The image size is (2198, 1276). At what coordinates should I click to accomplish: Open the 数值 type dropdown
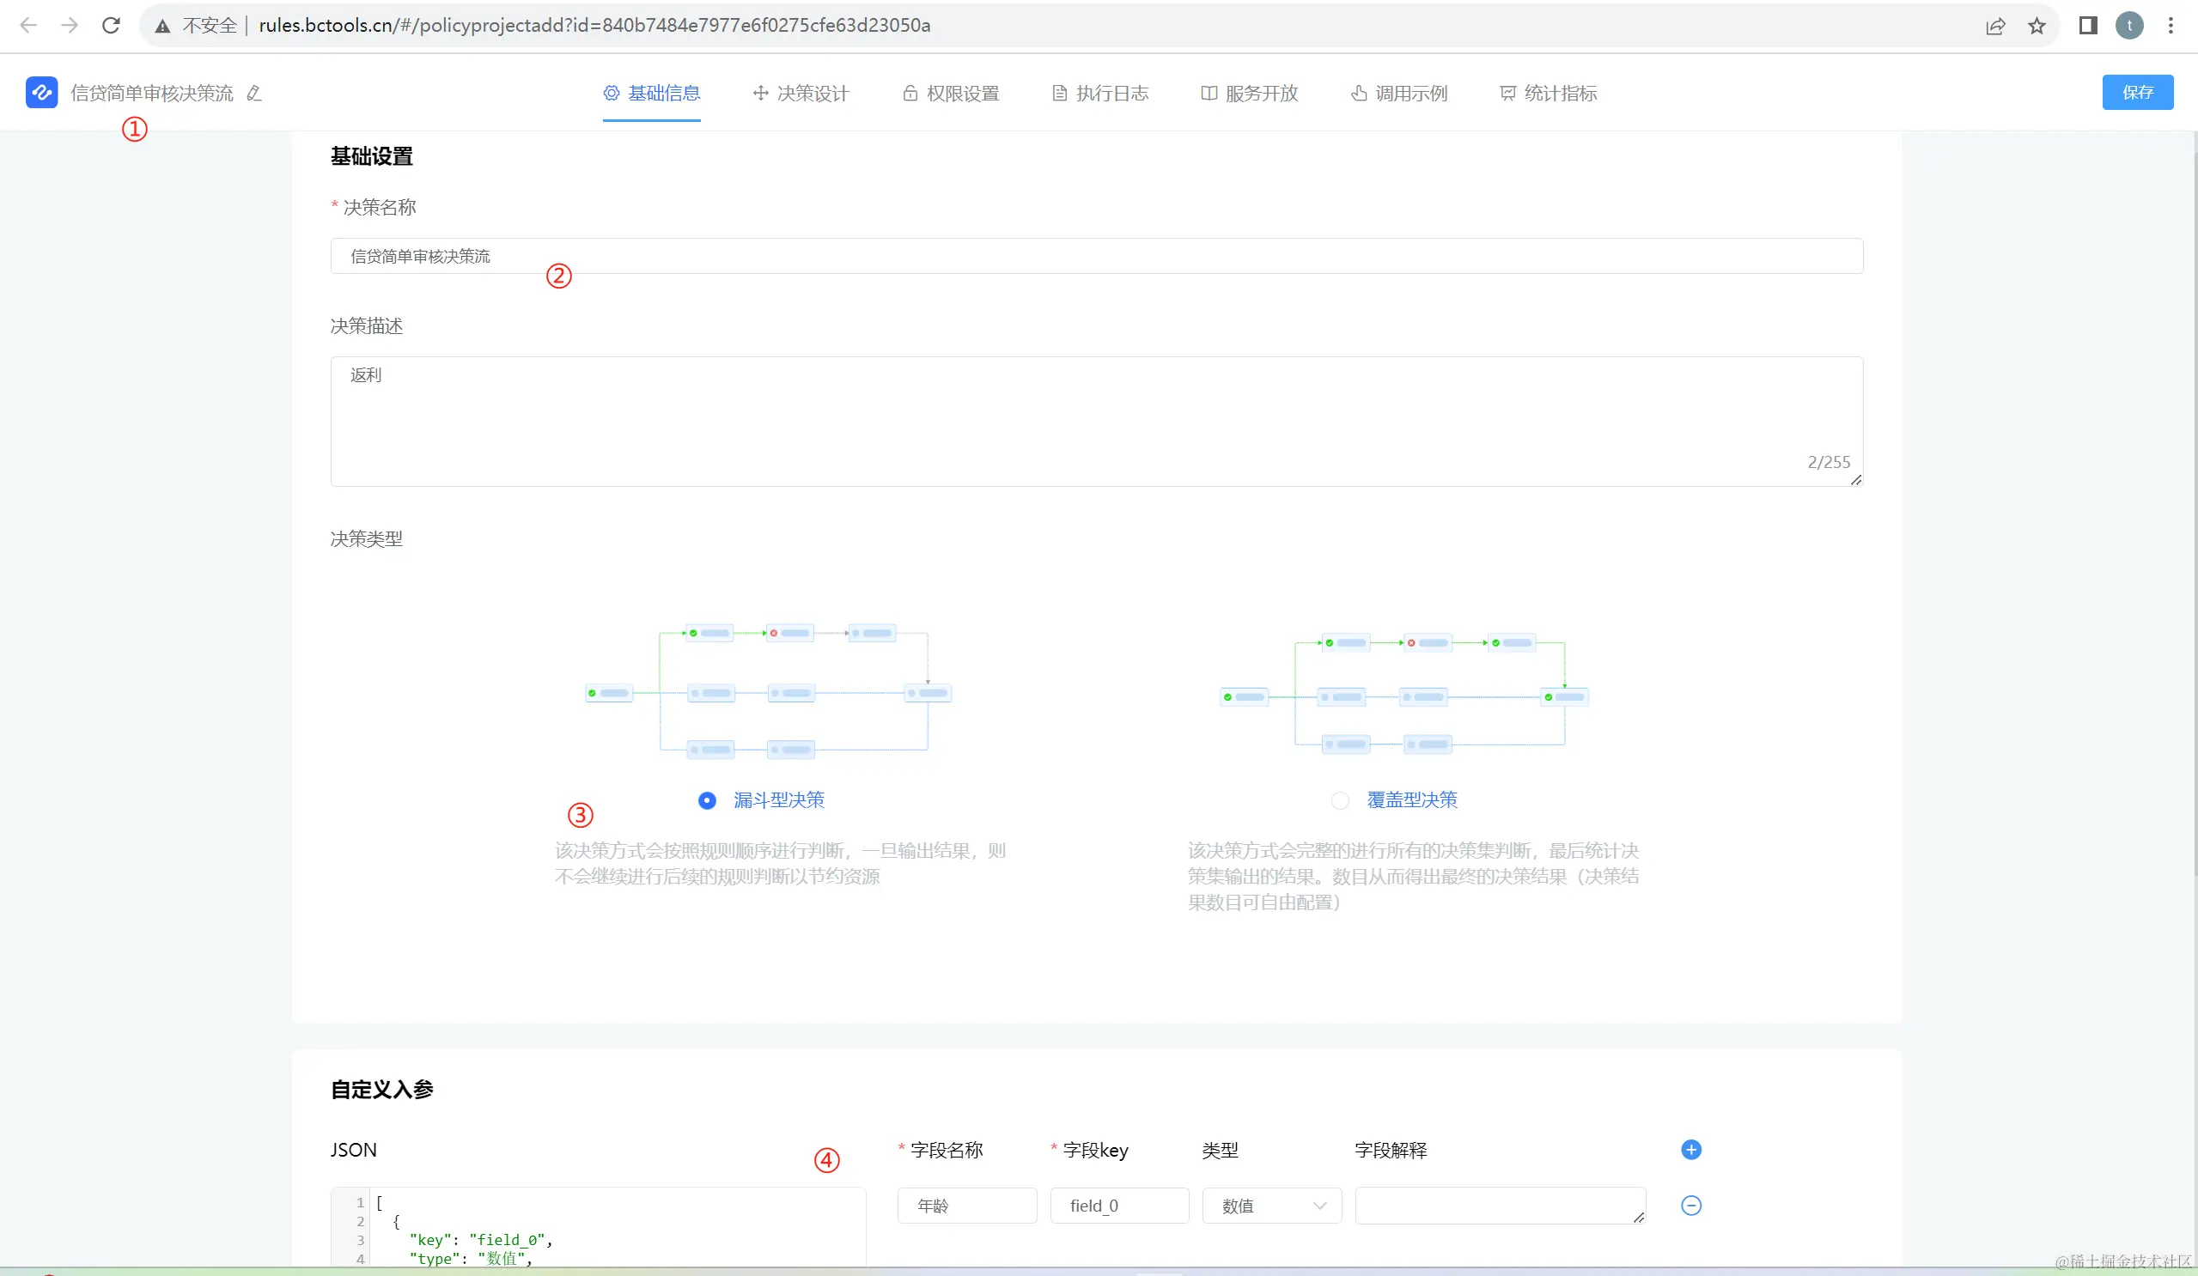tap(1272, 1206)
